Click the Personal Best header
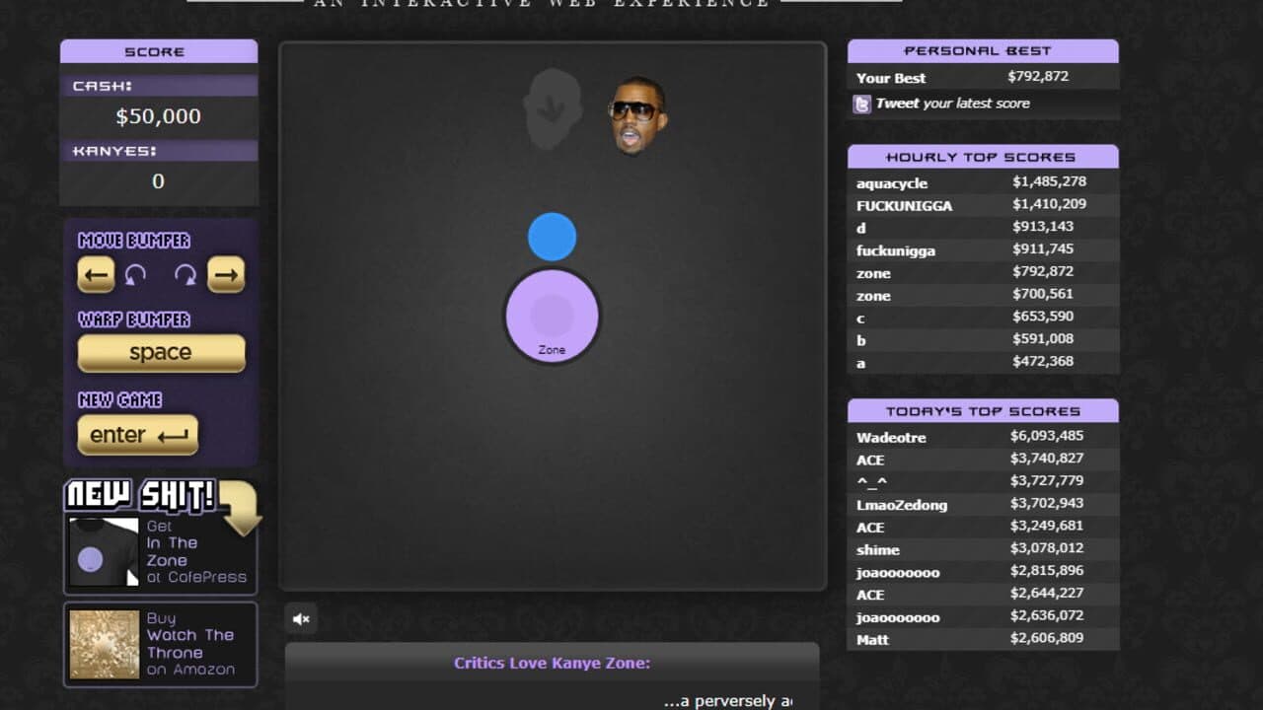This screenshot has height=710, width=1263. (x=983, y=51)
